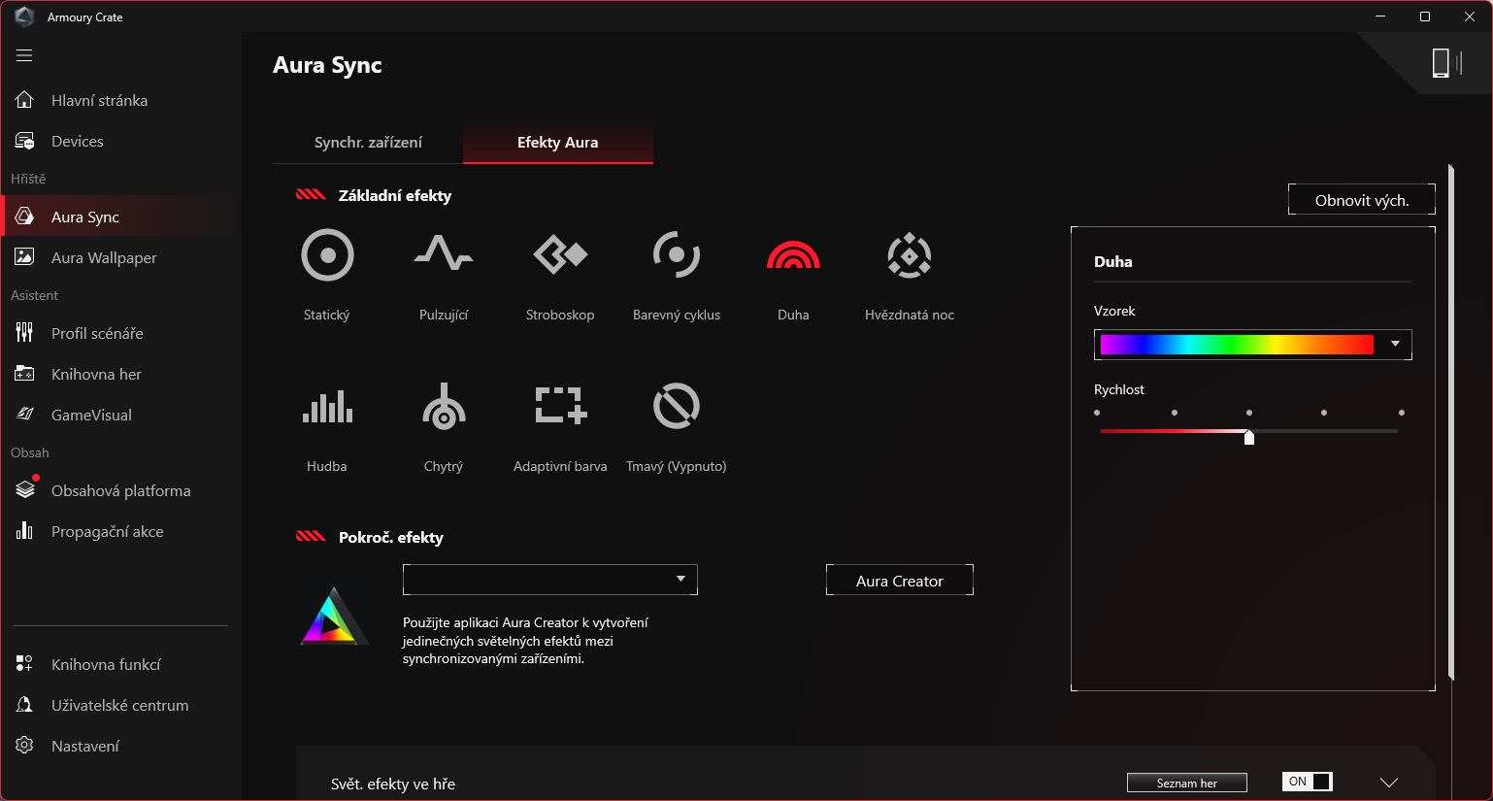Select the Hvězdnatá noc effect icon
Image resolution: width=1493 pixels, height=801 pixels.
[x=910, y=255]
